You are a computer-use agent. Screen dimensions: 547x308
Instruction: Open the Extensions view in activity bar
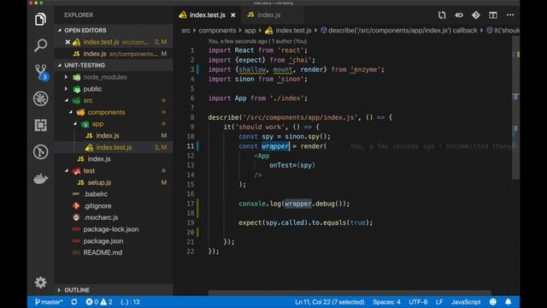[x=40, y=125]
